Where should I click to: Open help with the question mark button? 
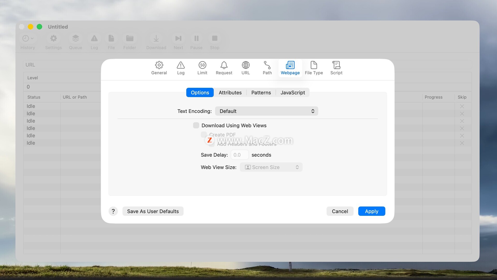(113, 211)
